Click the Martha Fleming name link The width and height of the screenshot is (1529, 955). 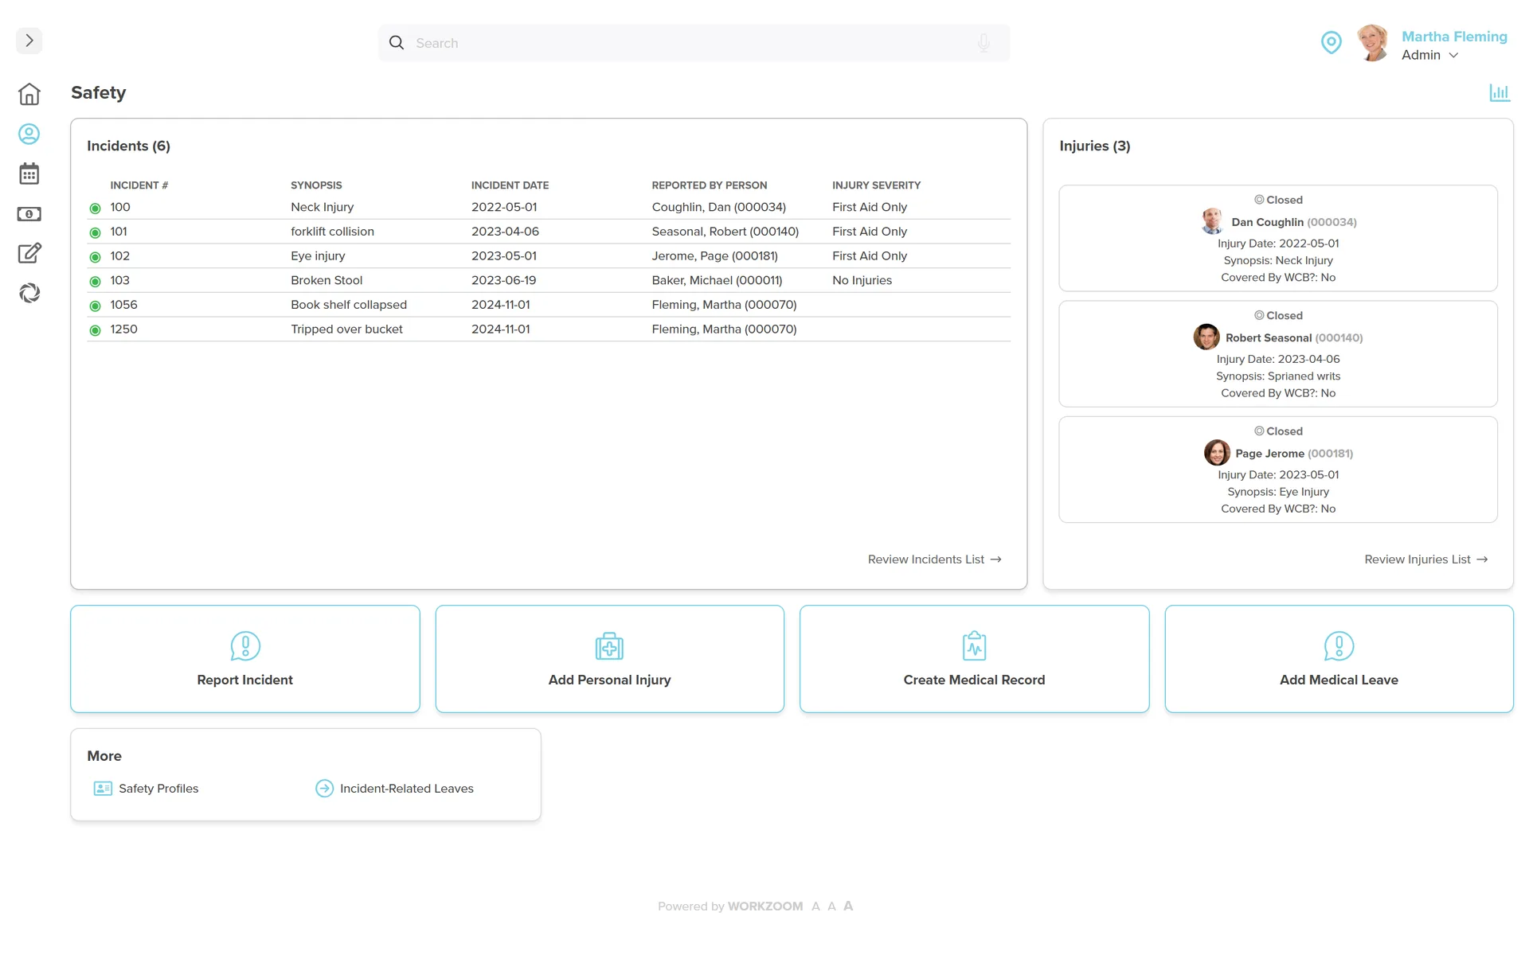(x=1454, y=37)
